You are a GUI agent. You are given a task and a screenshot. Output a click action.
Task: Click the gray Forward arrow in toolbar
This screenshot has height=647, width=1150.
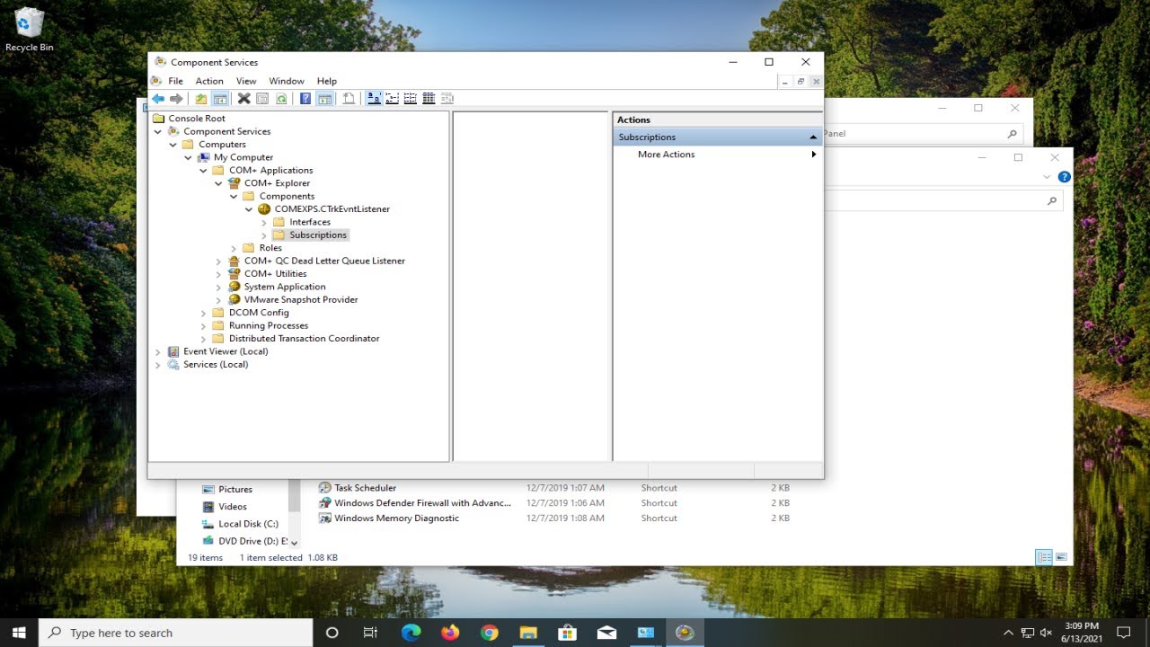(176, 99)
